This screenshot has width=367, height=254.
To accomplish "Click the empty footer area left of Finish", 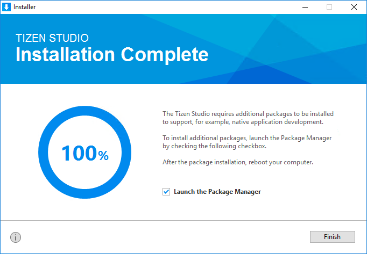I will tap(161, 237).
